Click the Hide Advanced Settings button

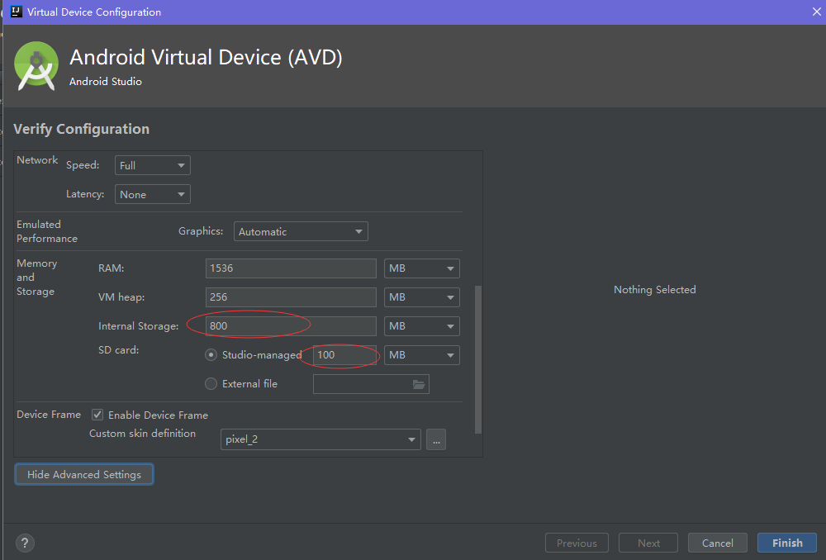[x=84, y=474]
